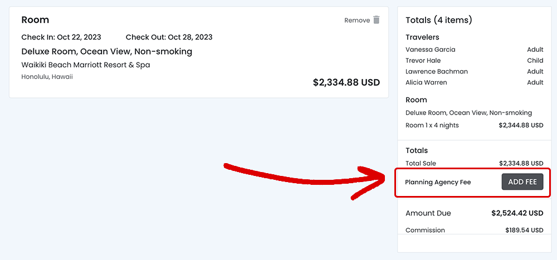This screenshot has width=557, height=260.
Task: Click the Deluxe Room, Ocean View title in the room card
Action: 107,52
